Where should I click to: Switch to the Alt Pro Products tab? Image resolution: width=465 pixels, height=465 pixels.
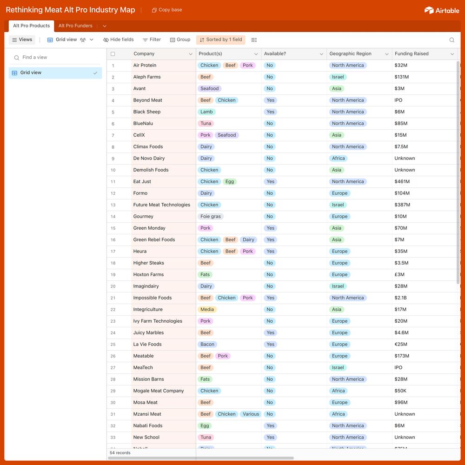tap(32, 26)
